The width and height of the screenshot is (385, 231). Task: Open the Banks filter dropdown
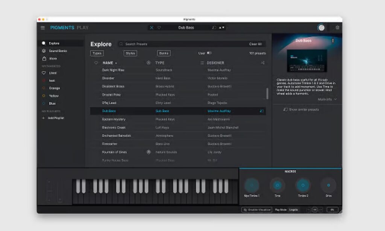click(164, 53)
